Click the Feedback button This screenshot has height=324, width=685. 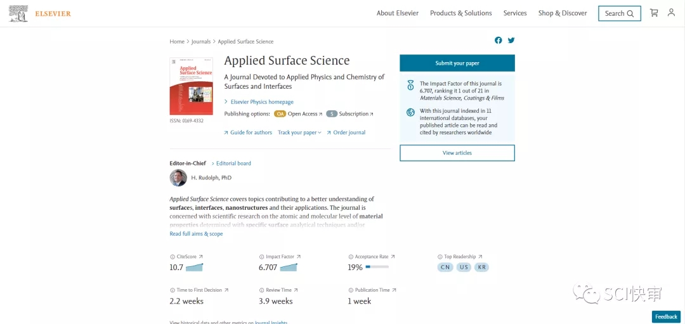tap(666, 316)
